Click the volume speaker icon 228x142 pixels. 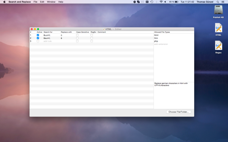(x=165, y=2)
